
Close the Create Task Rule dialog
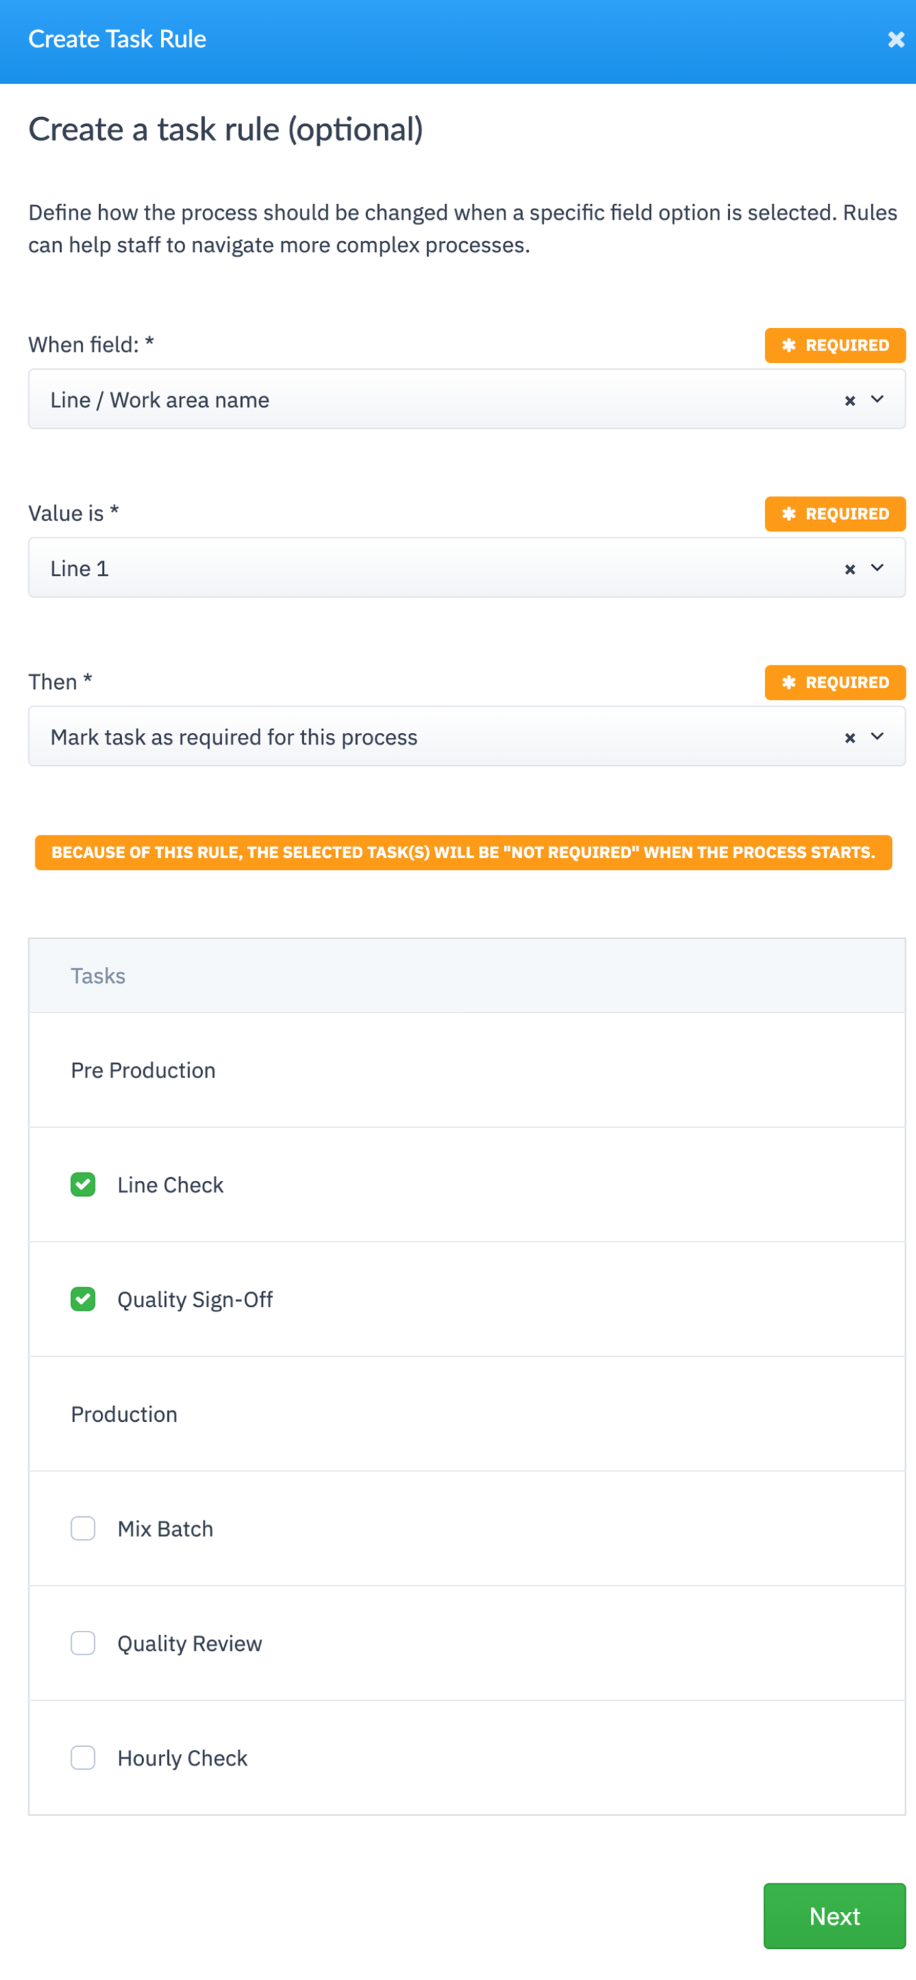tap(895, 40)
